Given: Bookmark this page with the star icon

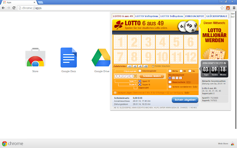Looking at the screenshot, I should [222, 8].
